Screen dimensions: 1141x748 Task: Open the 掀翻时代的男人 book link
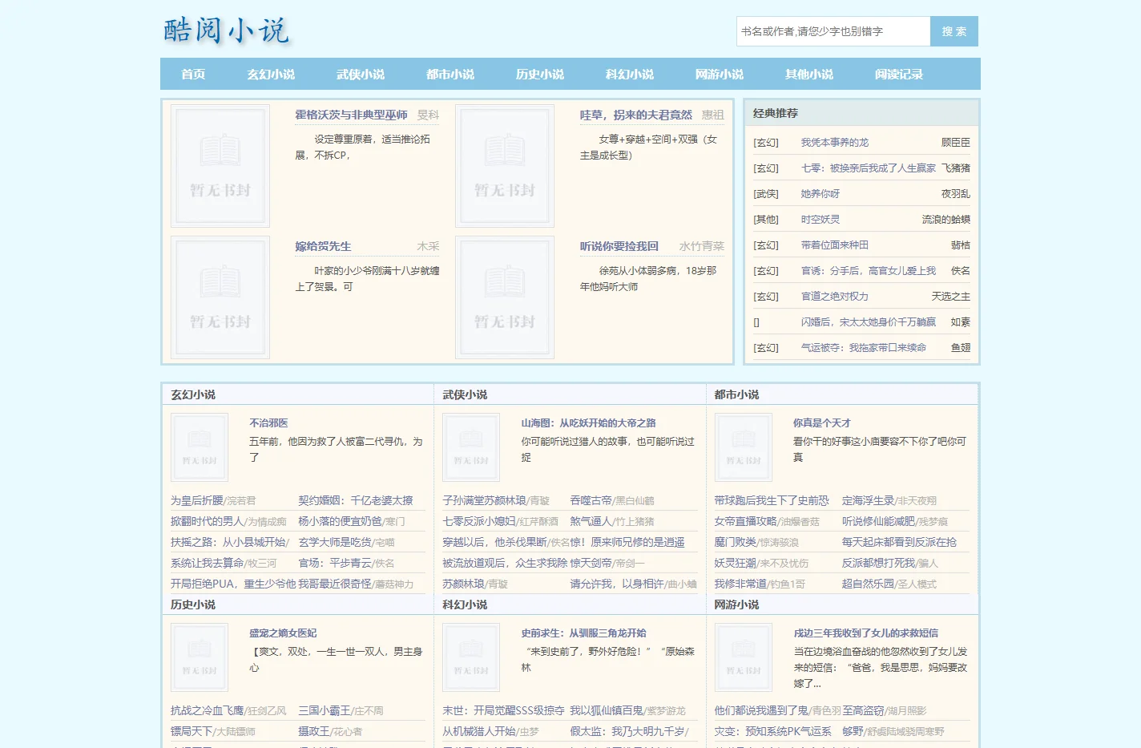[208, 521]
